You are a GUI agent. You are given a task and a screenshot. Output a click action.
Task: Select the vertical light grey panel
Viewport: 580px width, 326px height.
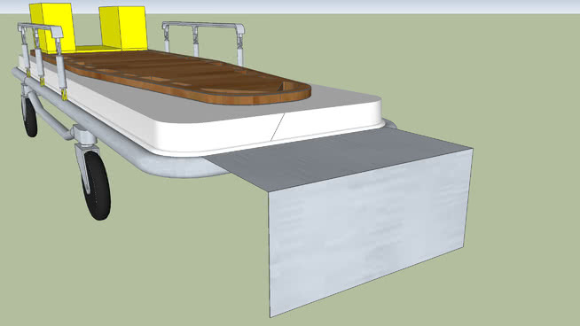pos(370,233)
